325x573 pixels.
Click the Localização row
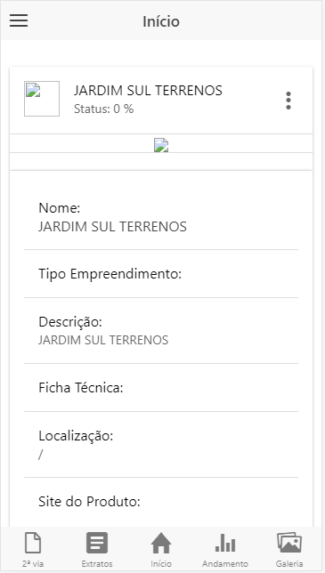[x=161, y=445]
